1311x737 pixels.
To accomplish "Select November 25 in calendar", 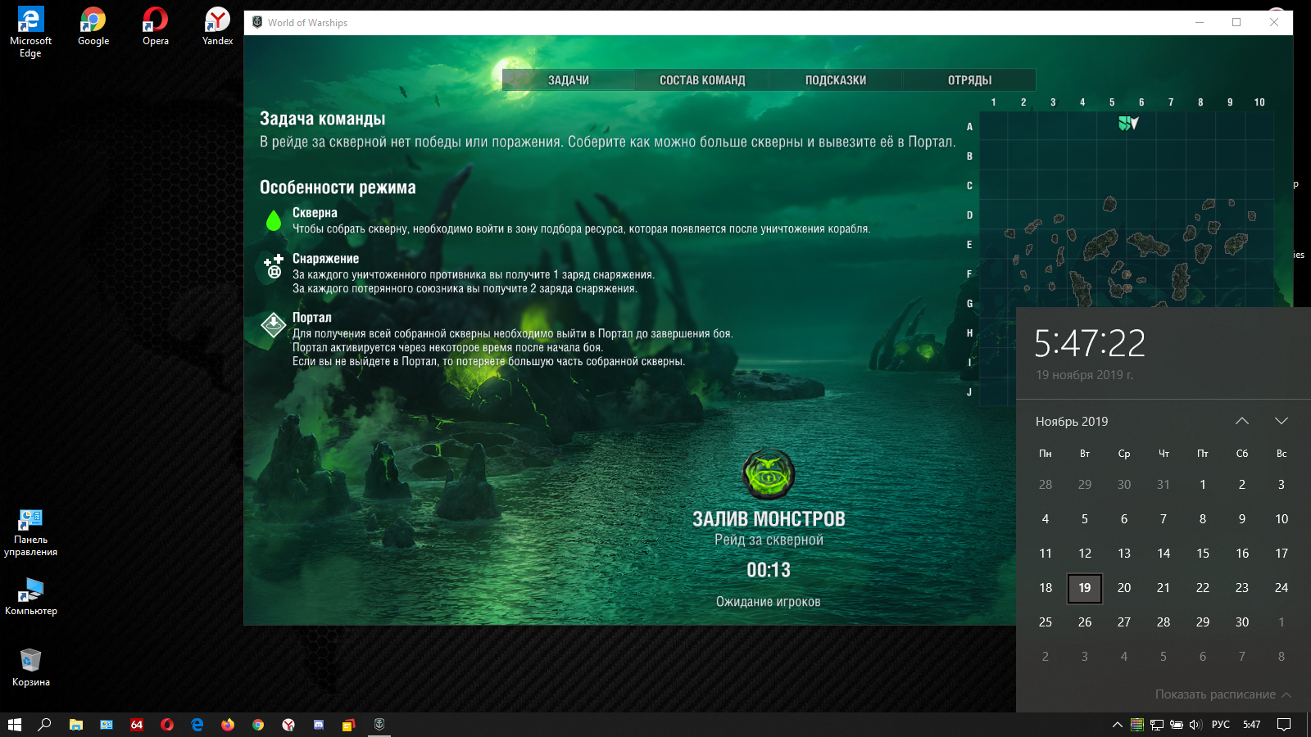I will coord(1046,622).
